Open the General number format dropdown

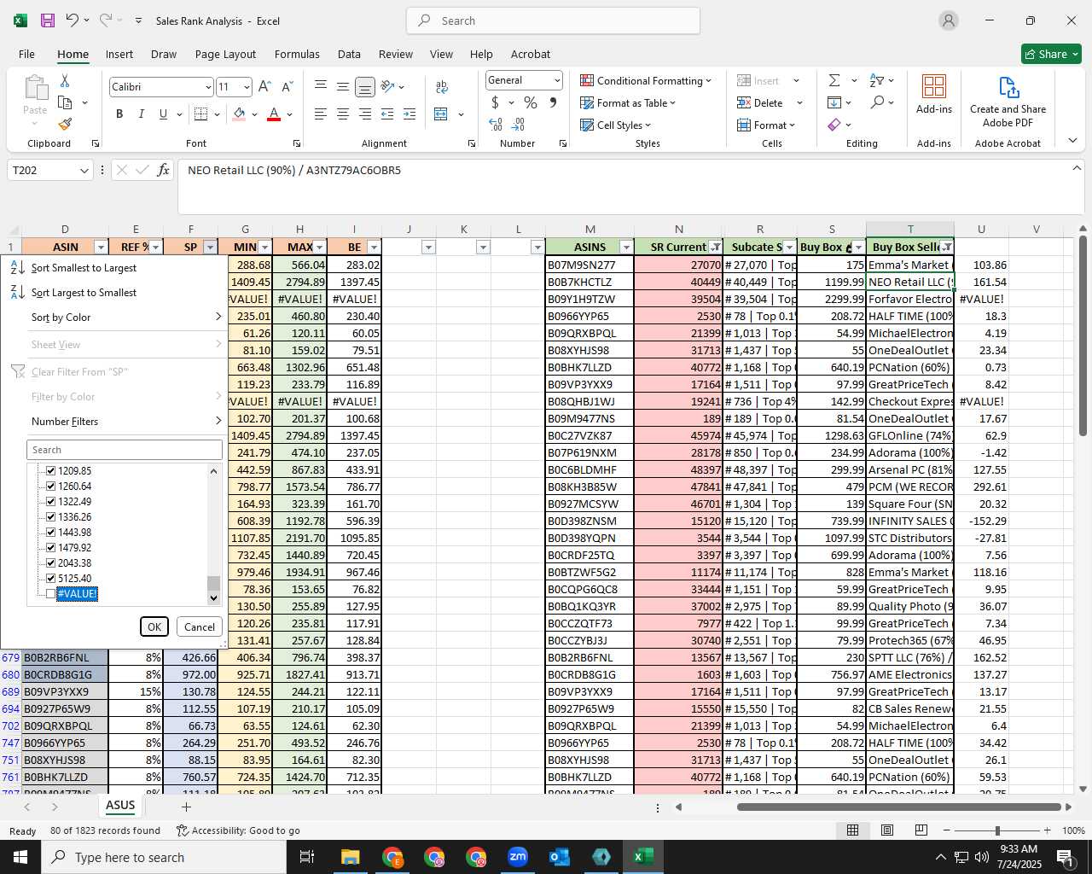(x=557, y=80)
